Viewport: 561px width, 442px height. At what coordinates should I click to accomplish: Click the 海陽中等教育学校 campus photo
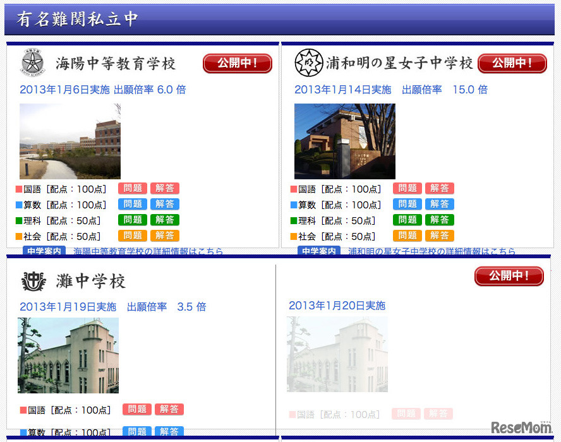point(70,141)
